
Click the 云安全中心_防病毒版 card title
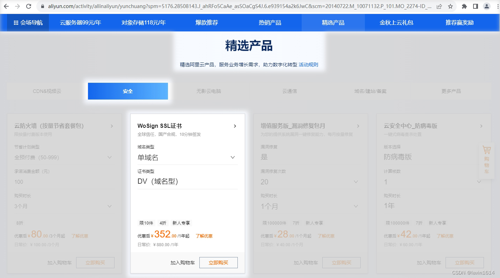tap(411, 126)
